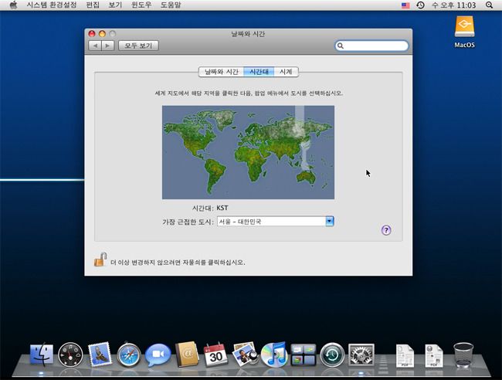Viewport: 502px width, 380px height.
Task: Go back with the left arrow button
Action: coord(95,46)
